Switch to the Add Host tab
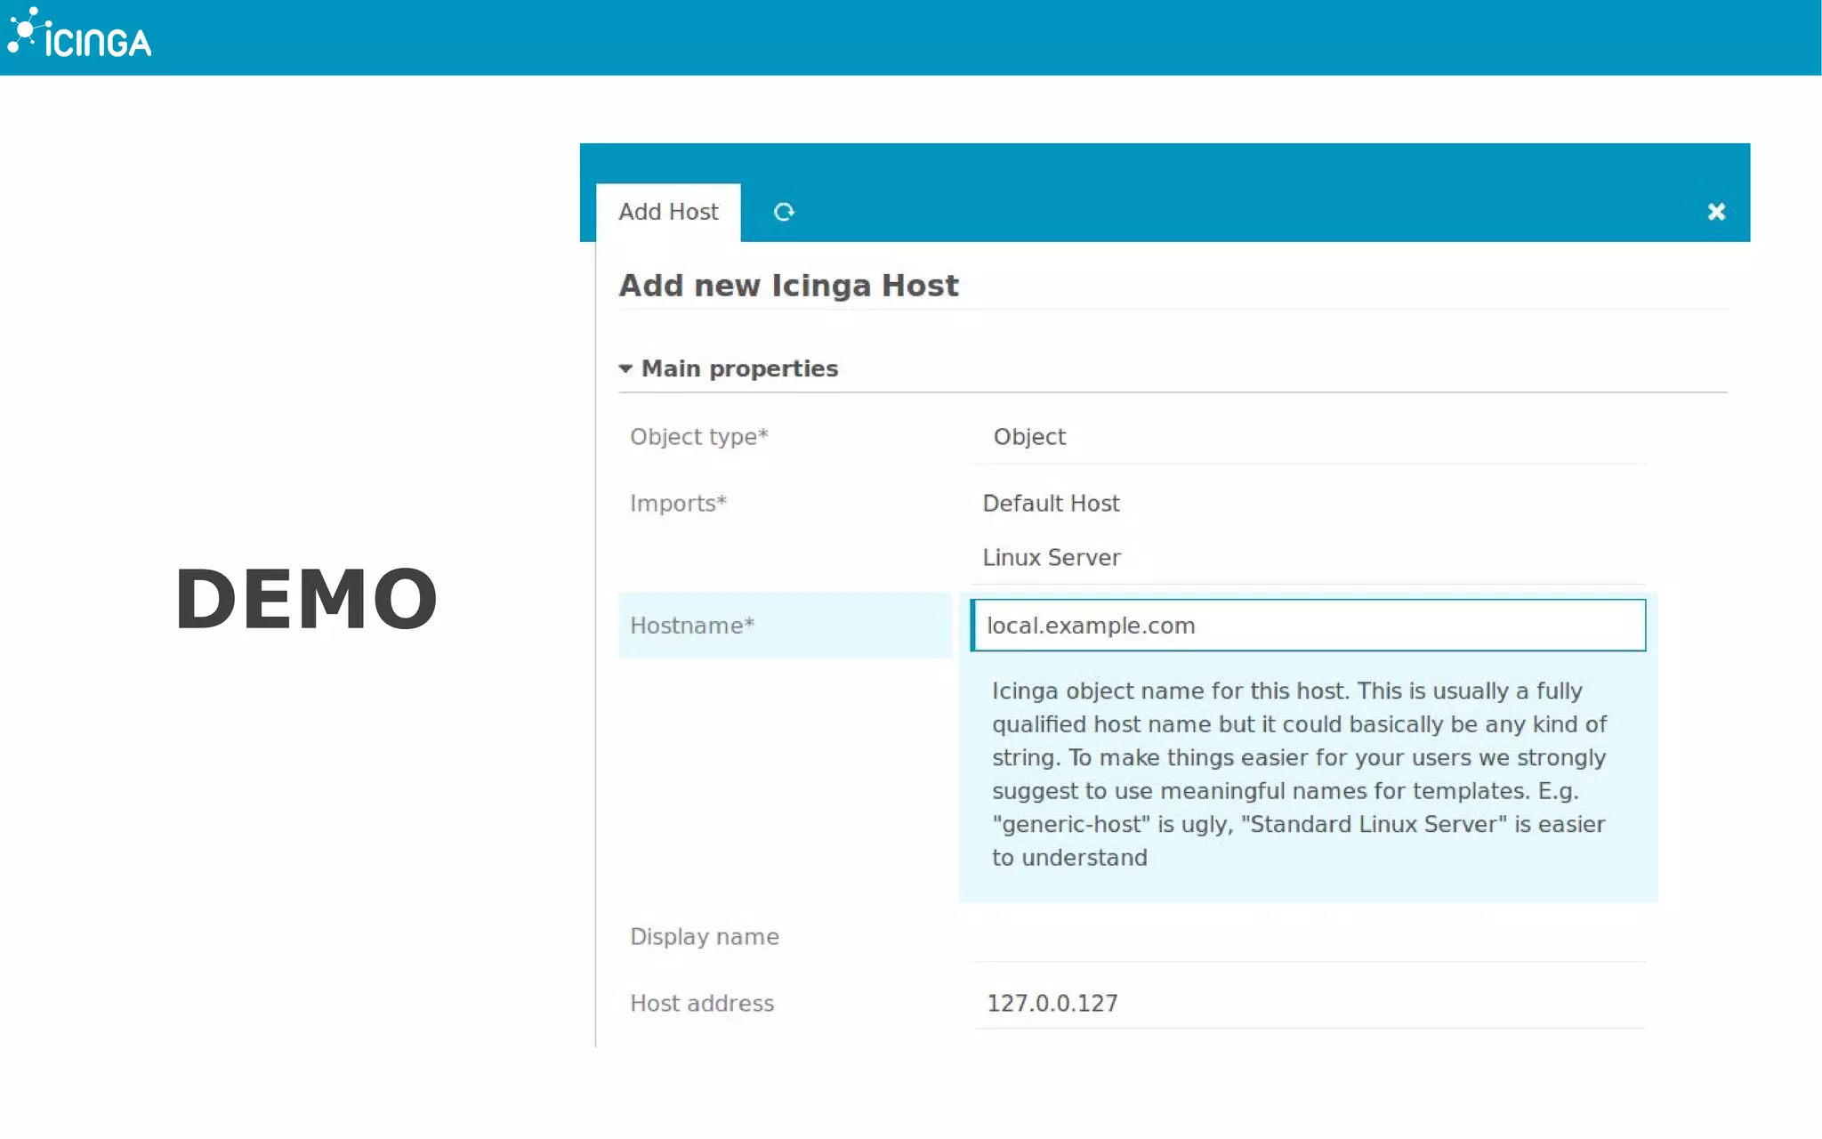Image resolution: width=1822 pixels, height=1139 pixels. pyautogui.click(x=668, y=212)
